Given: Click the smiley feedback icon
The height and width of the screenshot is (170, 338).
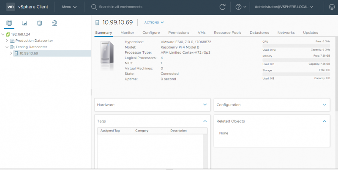Looking at the screenshot, I should click(332, 7).
